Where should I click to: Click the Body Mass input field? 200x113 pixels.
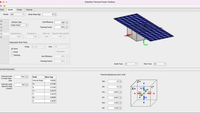point(48,14)
